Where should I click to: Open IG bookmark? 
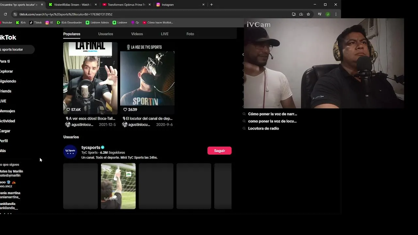[x=49, y=23]
